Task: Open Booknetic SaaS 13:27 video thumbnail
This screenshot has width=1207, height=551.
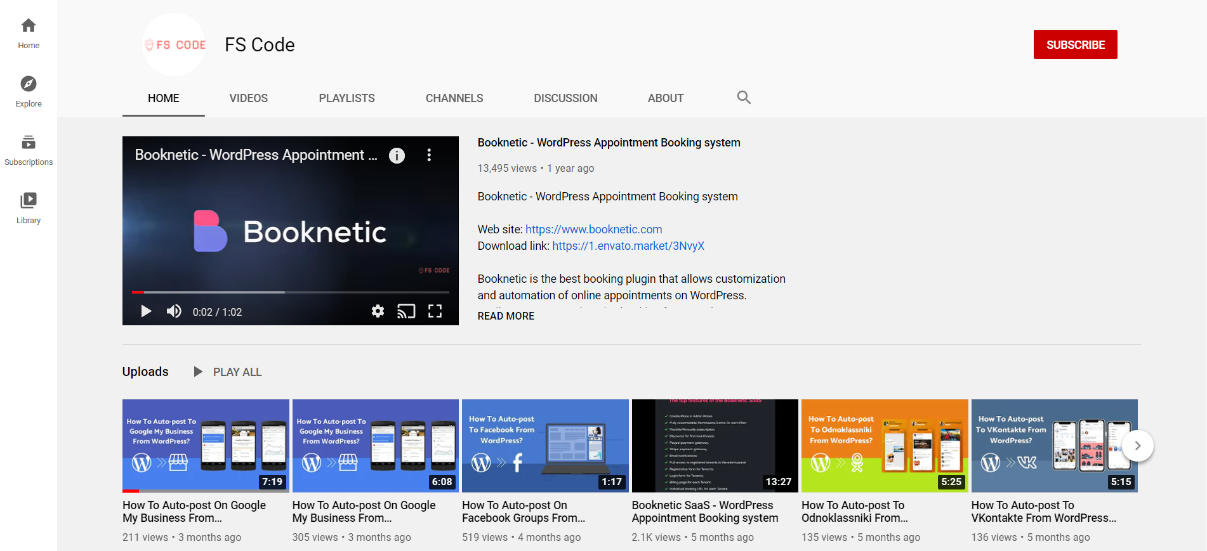Action: [715, 446]
